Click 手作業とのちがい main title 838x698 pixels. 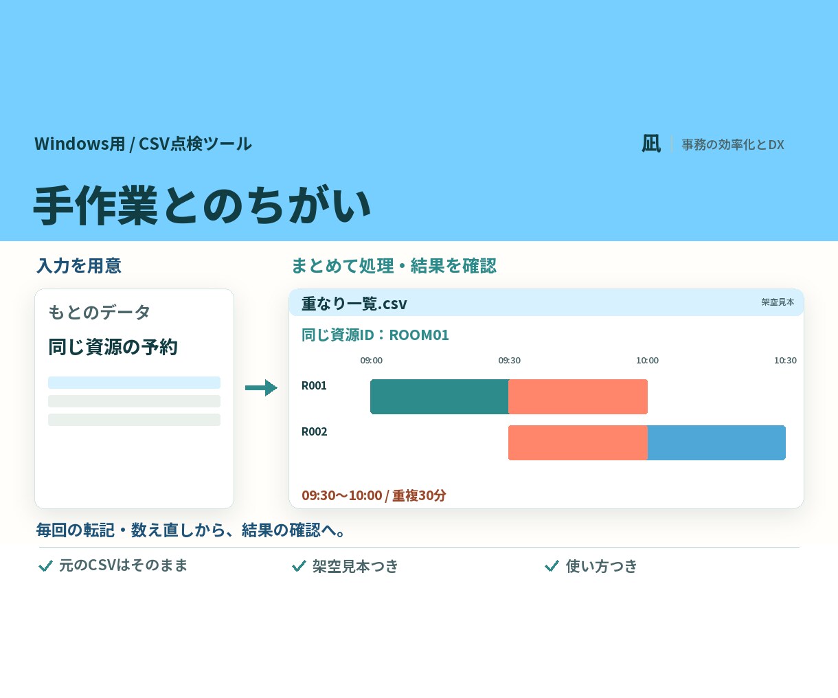point(203,205)
